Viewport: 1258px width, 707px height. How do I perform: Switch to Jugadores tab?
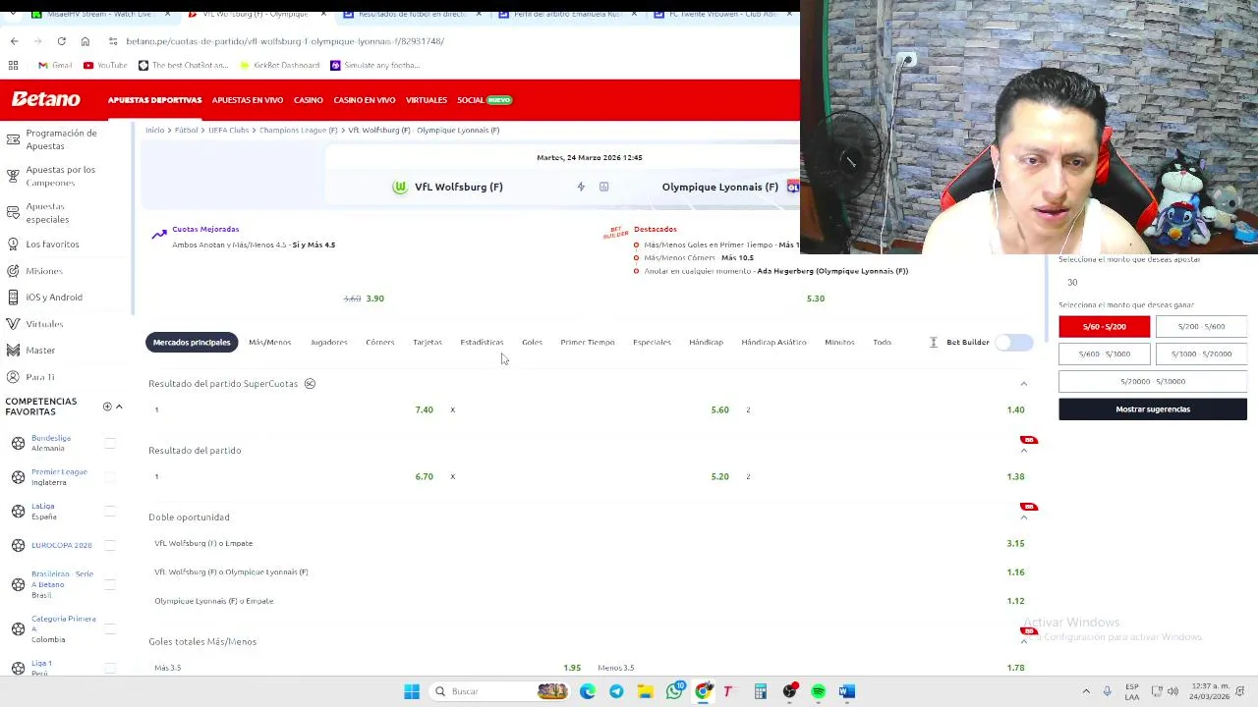coord(329,342)
